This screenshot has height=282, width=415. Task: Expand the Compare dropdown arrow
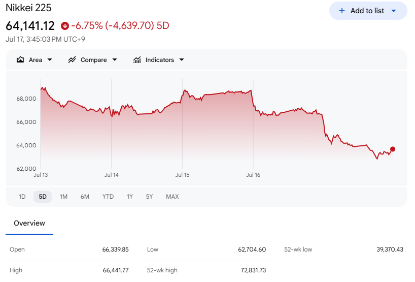[115, 59]
